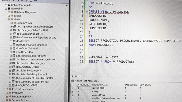Viewport: 182px width, 102px height.
Task: Click the view icon of dbo.Invoices
Action: tap(14, 41)
